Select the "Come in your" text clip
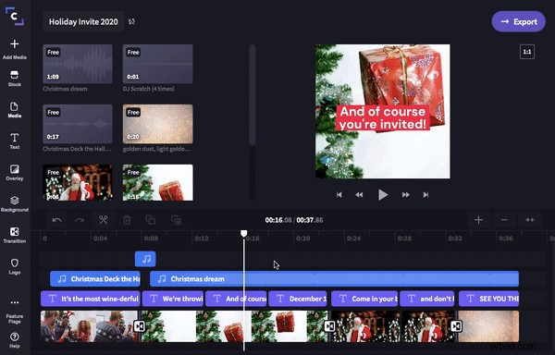555x355 pixels. coord(364,299)
